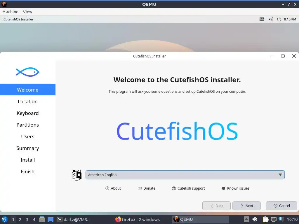Click the Cutefish support lifebuoy icon
Image resolution: width=299 pixels, height=224 pixels.
click(x=174, y=188)
